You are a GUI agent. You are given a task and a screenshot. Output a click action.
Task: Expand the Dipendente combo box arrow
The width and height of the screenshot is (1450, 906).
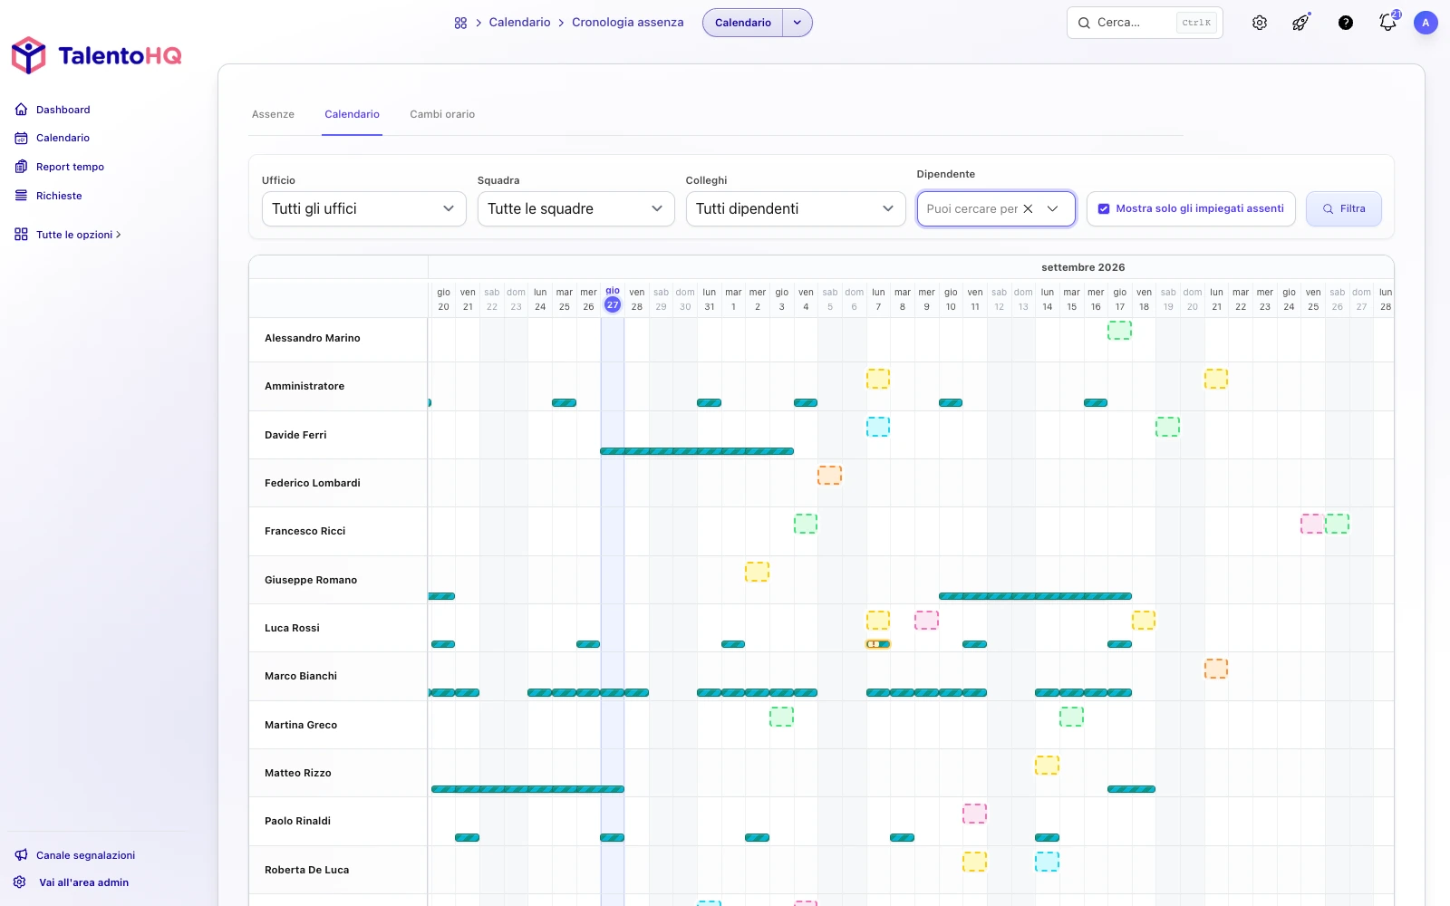1053,208
